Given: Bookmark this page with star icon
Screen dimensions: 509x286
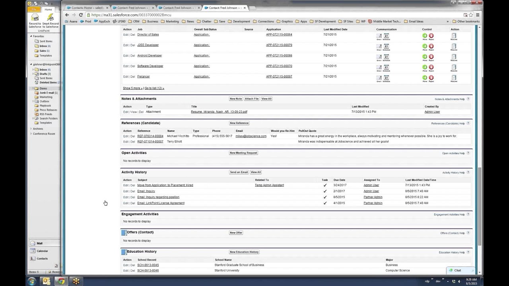Looking at the screenshot, I should coord(471,15).
